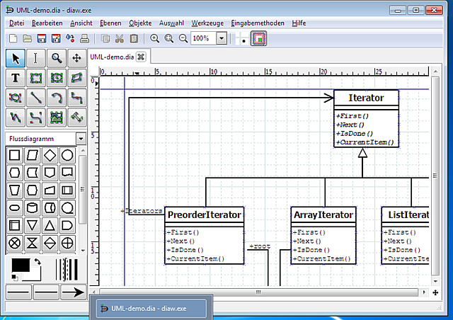
Task: Select the diamond decision flowchart shape
Action: tap(50, 155)
